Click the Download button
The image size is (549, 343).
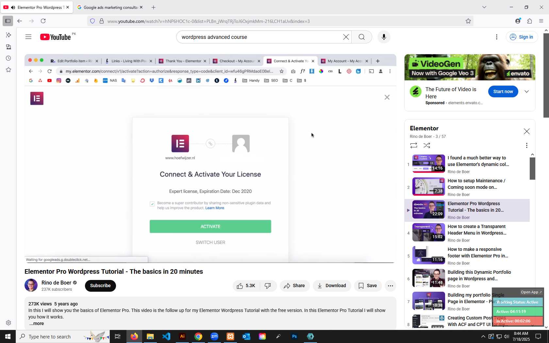[x=332, y=286]
